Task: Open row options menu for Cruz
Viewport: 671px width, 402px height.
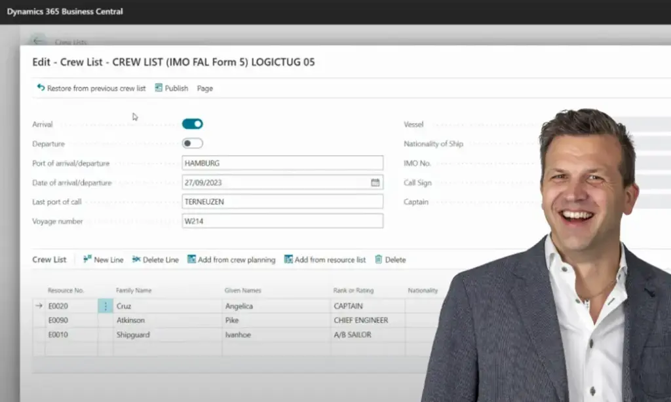Action: click(x=105, y=306)
